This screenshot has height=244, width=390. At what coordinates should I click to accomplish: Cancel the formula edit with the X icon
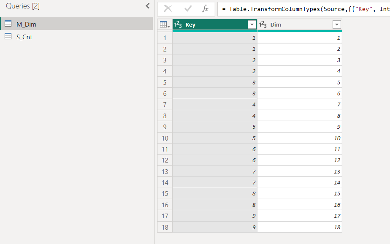(x=168, y=9)
